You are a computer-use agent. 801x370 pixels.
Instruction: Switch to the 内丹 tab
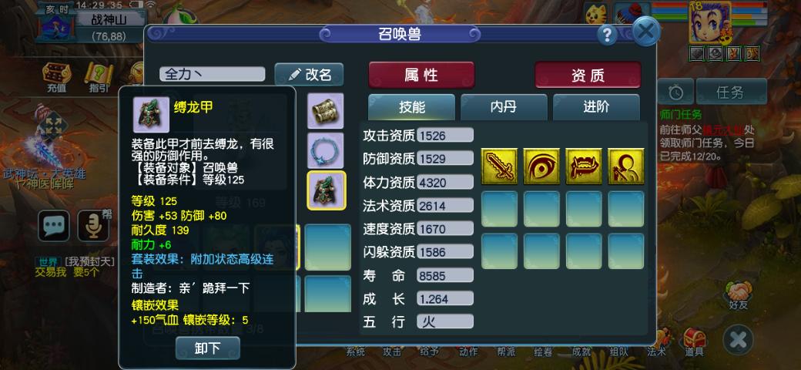(503, 107)
